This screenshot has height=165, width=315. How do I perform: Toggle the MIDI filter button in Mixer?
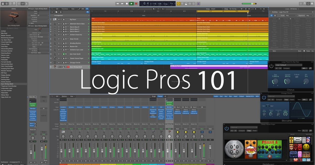[x=257, y=96]
